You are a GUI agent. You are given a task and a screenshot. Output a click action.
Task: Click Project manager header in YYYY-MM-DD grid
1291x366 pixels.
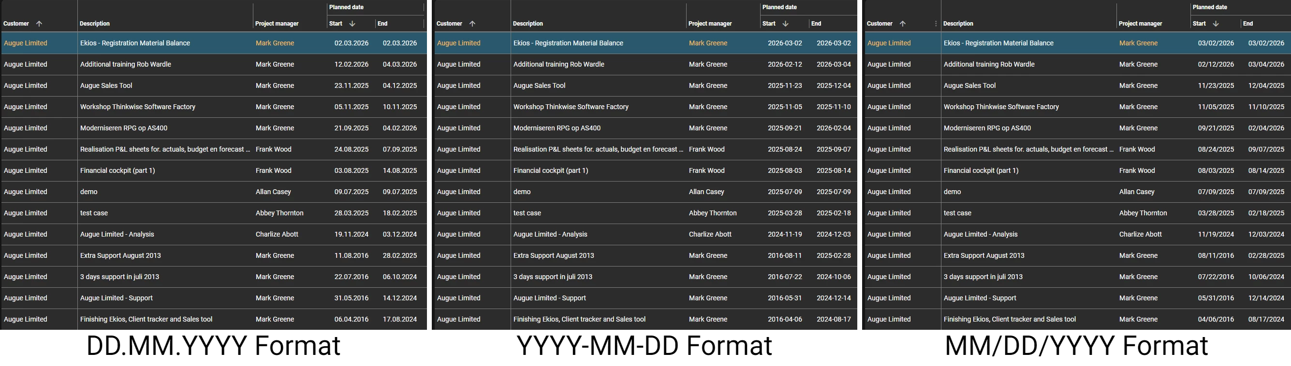tap(710, 24)
